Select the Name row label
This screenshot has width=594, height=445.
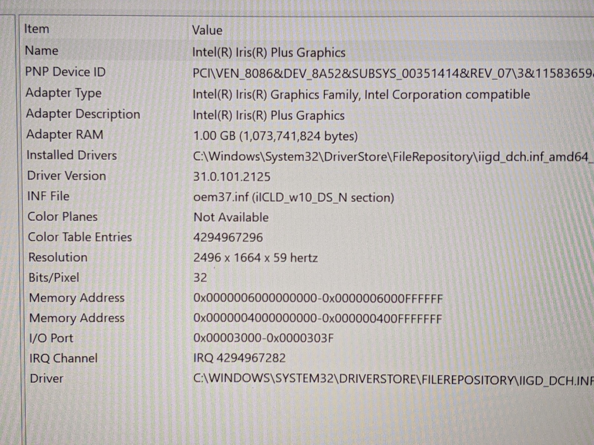pyautogui.click(x=42, y=50)
